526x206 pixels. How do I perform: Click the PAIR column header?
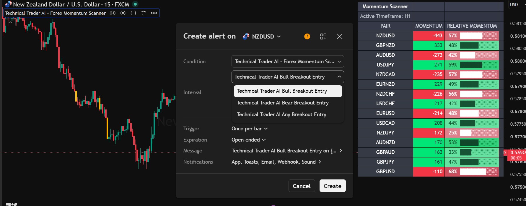(x=385, y=26)
